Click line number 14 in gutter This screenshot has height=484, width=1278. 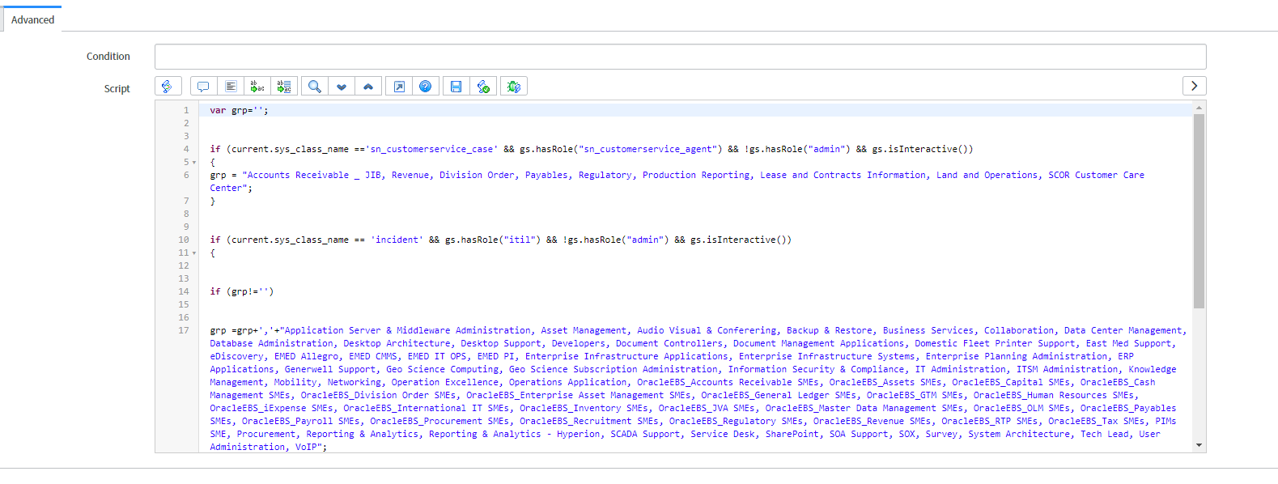pyautogui.click(x=184, y=291)
